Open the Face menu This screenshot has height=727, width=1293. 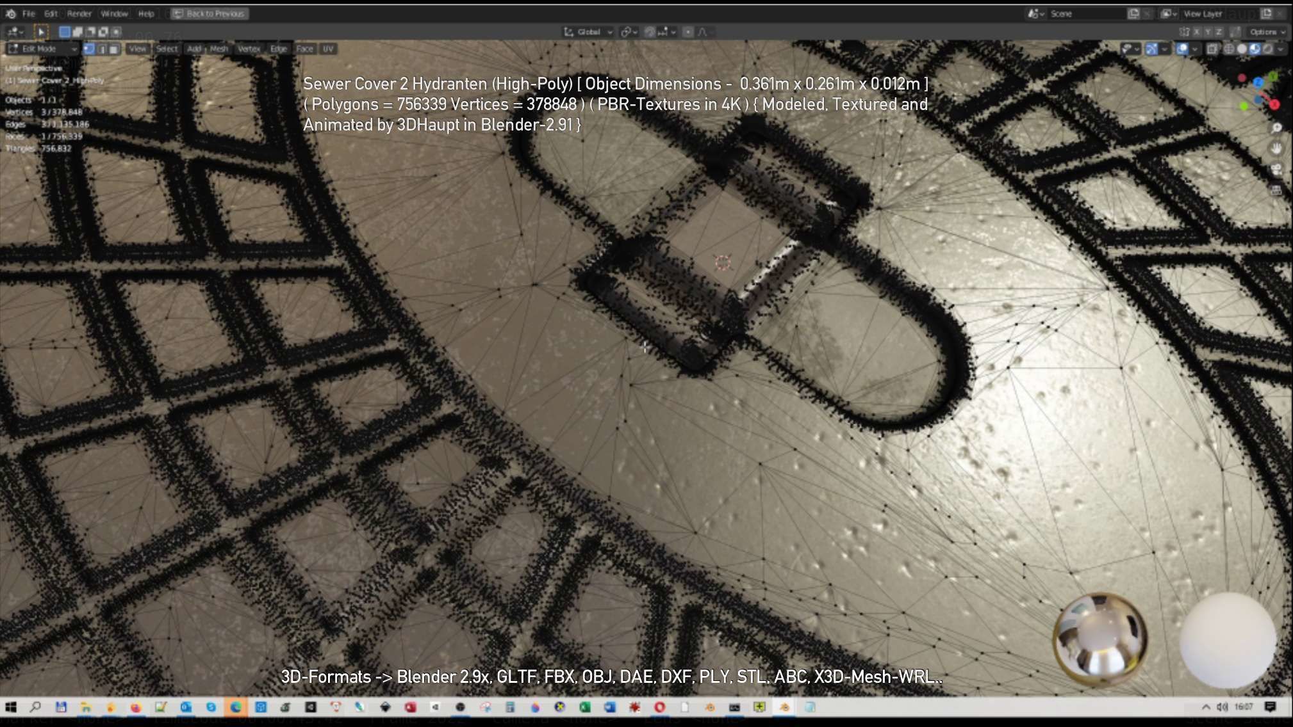point(304,49)
